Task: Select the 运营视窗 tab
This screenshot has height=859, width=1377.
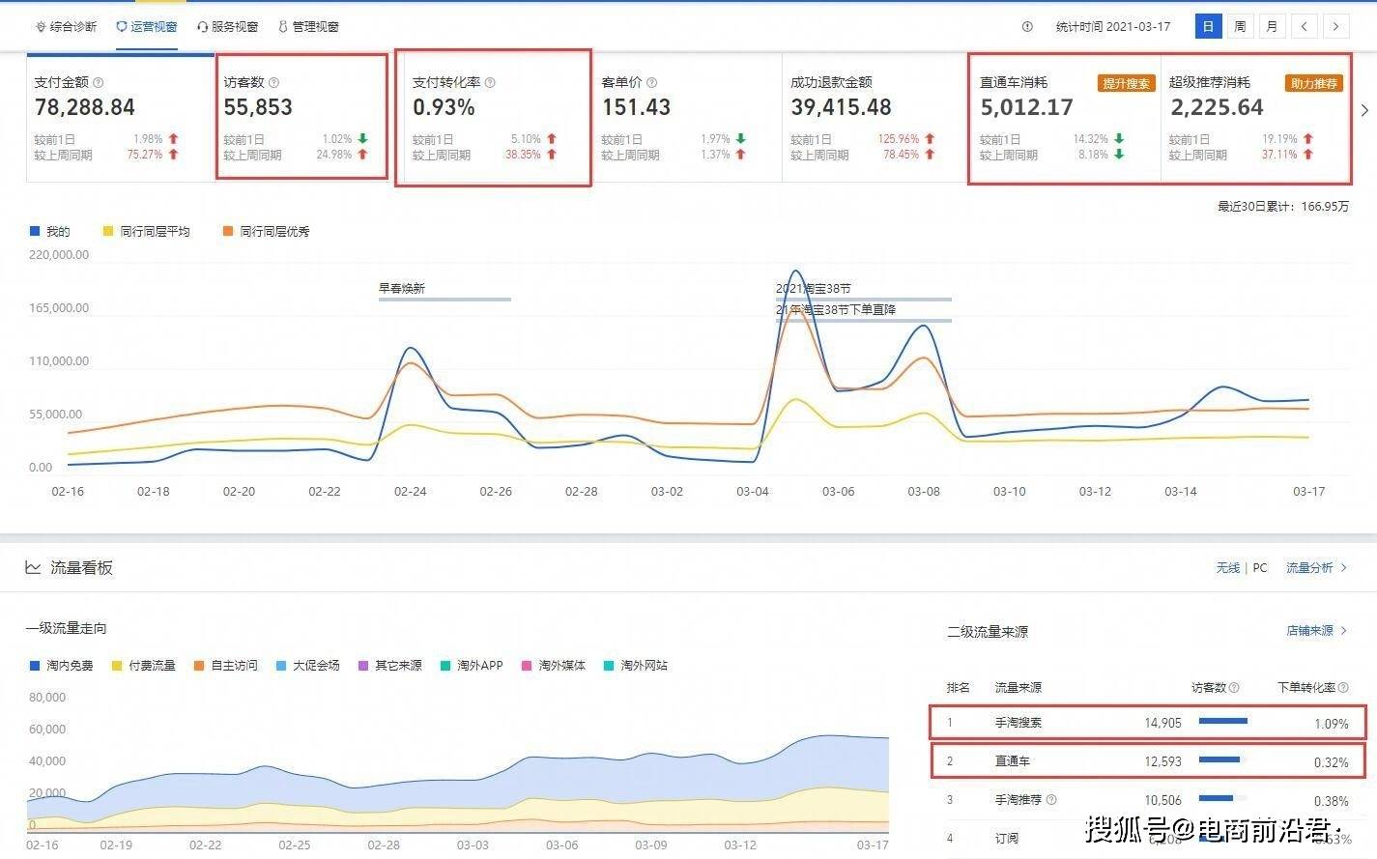Action: pos(147,27)
